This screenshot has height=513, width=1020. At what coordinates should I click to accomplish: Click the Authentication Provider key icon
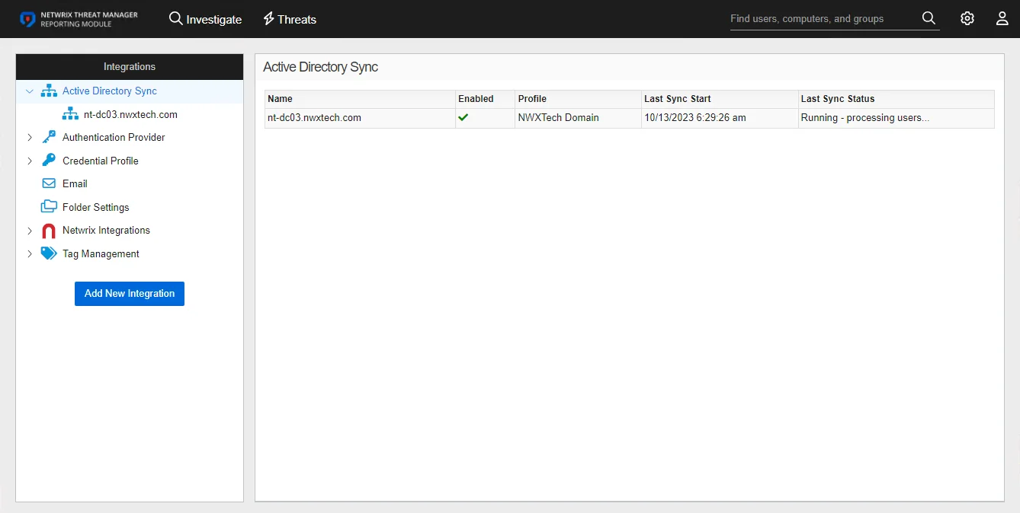tap(49, 137)
